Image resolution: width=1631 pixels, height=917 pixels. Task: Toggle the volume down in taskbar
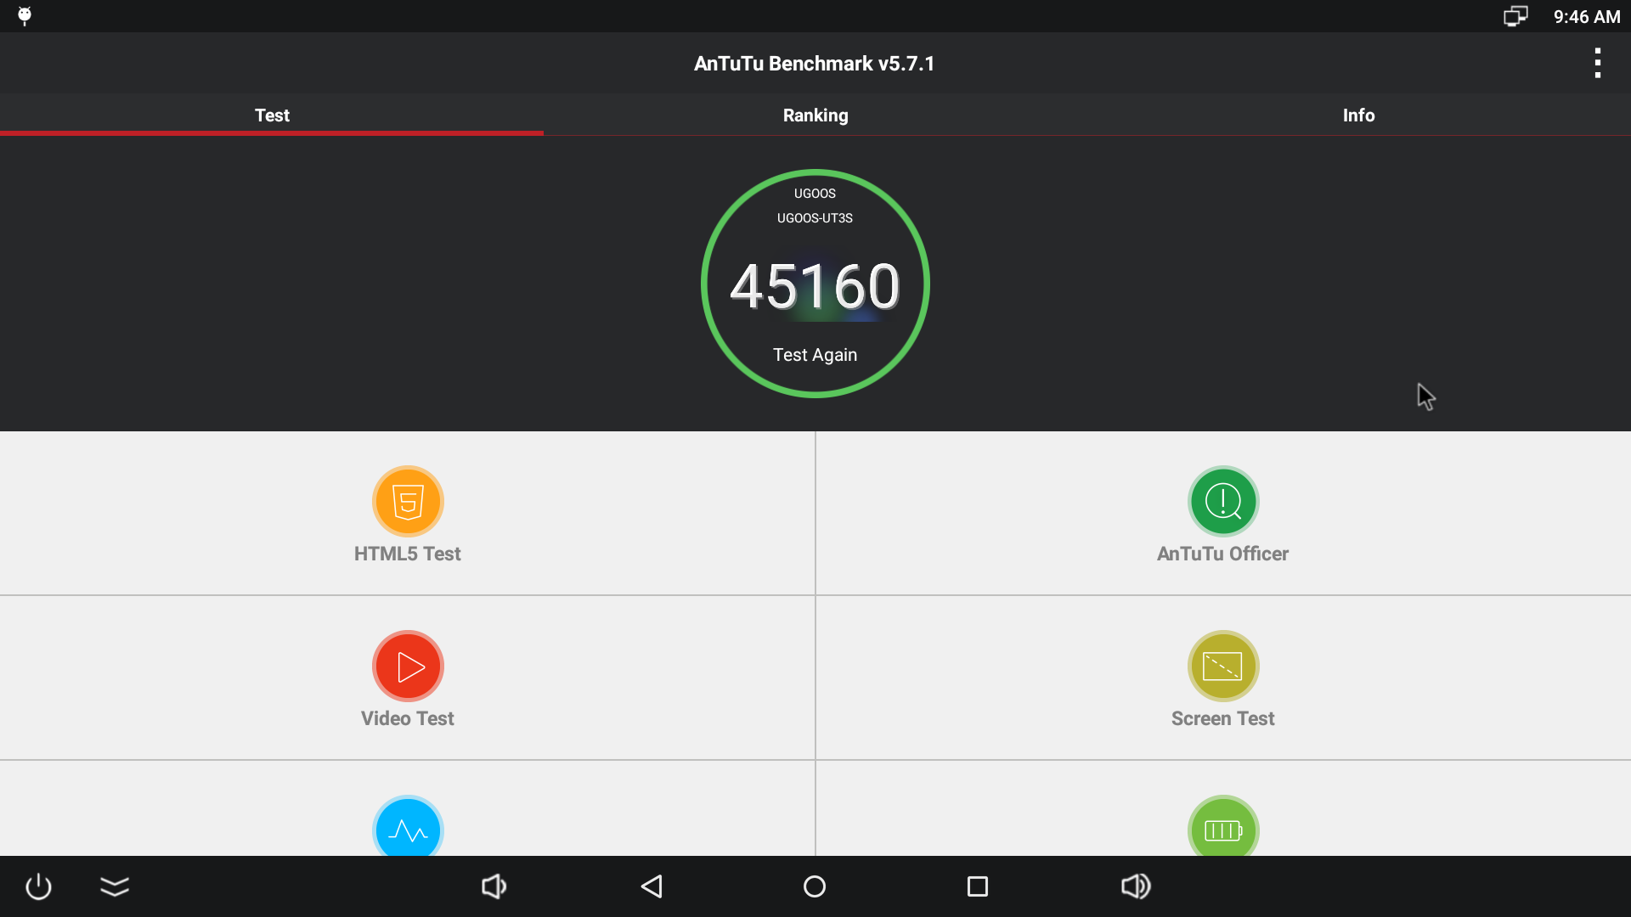[x=493, y=886]
